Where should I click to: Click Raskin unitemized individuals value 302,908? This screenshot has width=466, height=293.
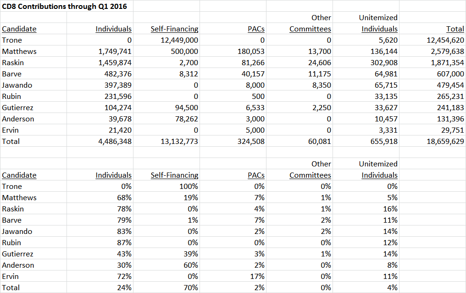pos(384,63)
